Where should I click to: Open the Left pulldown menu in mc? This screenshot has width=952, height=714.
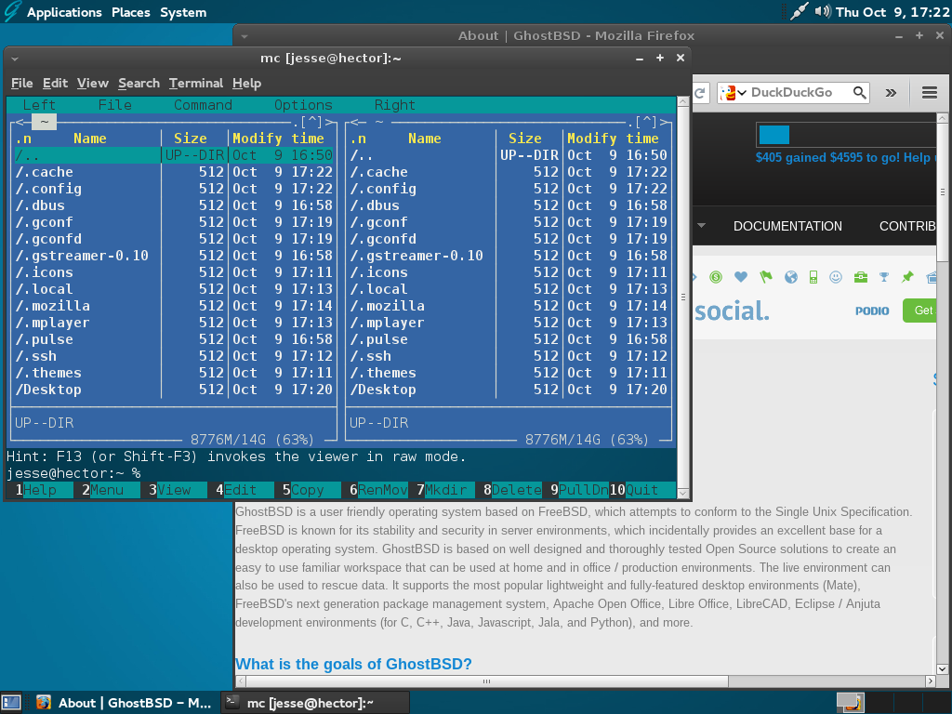pos(39,105)
